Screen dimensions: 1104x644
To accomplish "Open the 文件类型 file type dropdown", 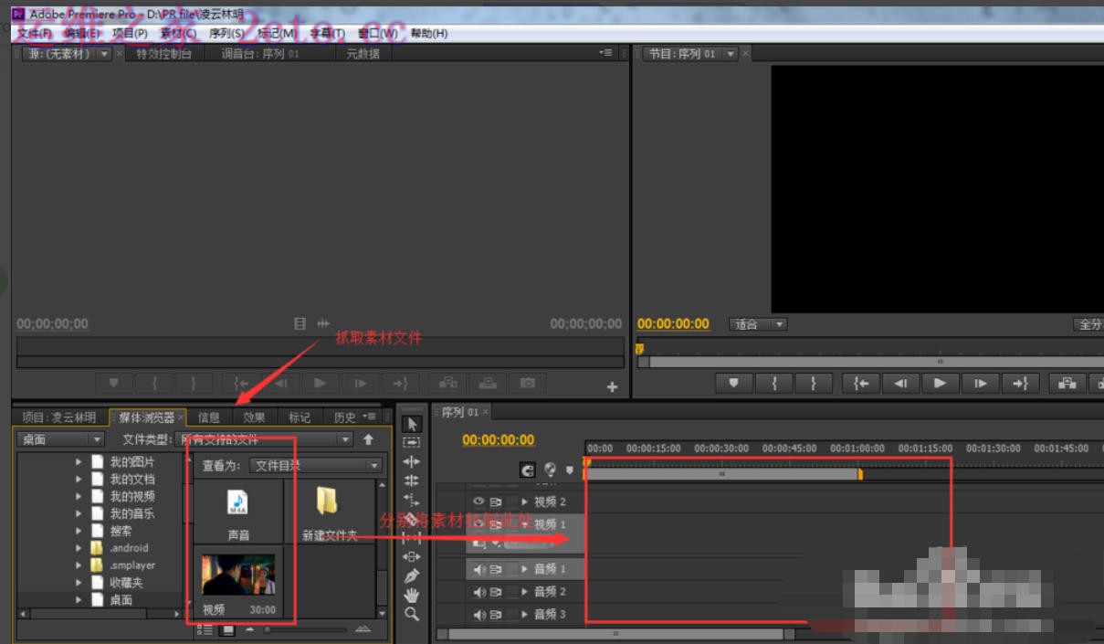I will pos(264,439).
